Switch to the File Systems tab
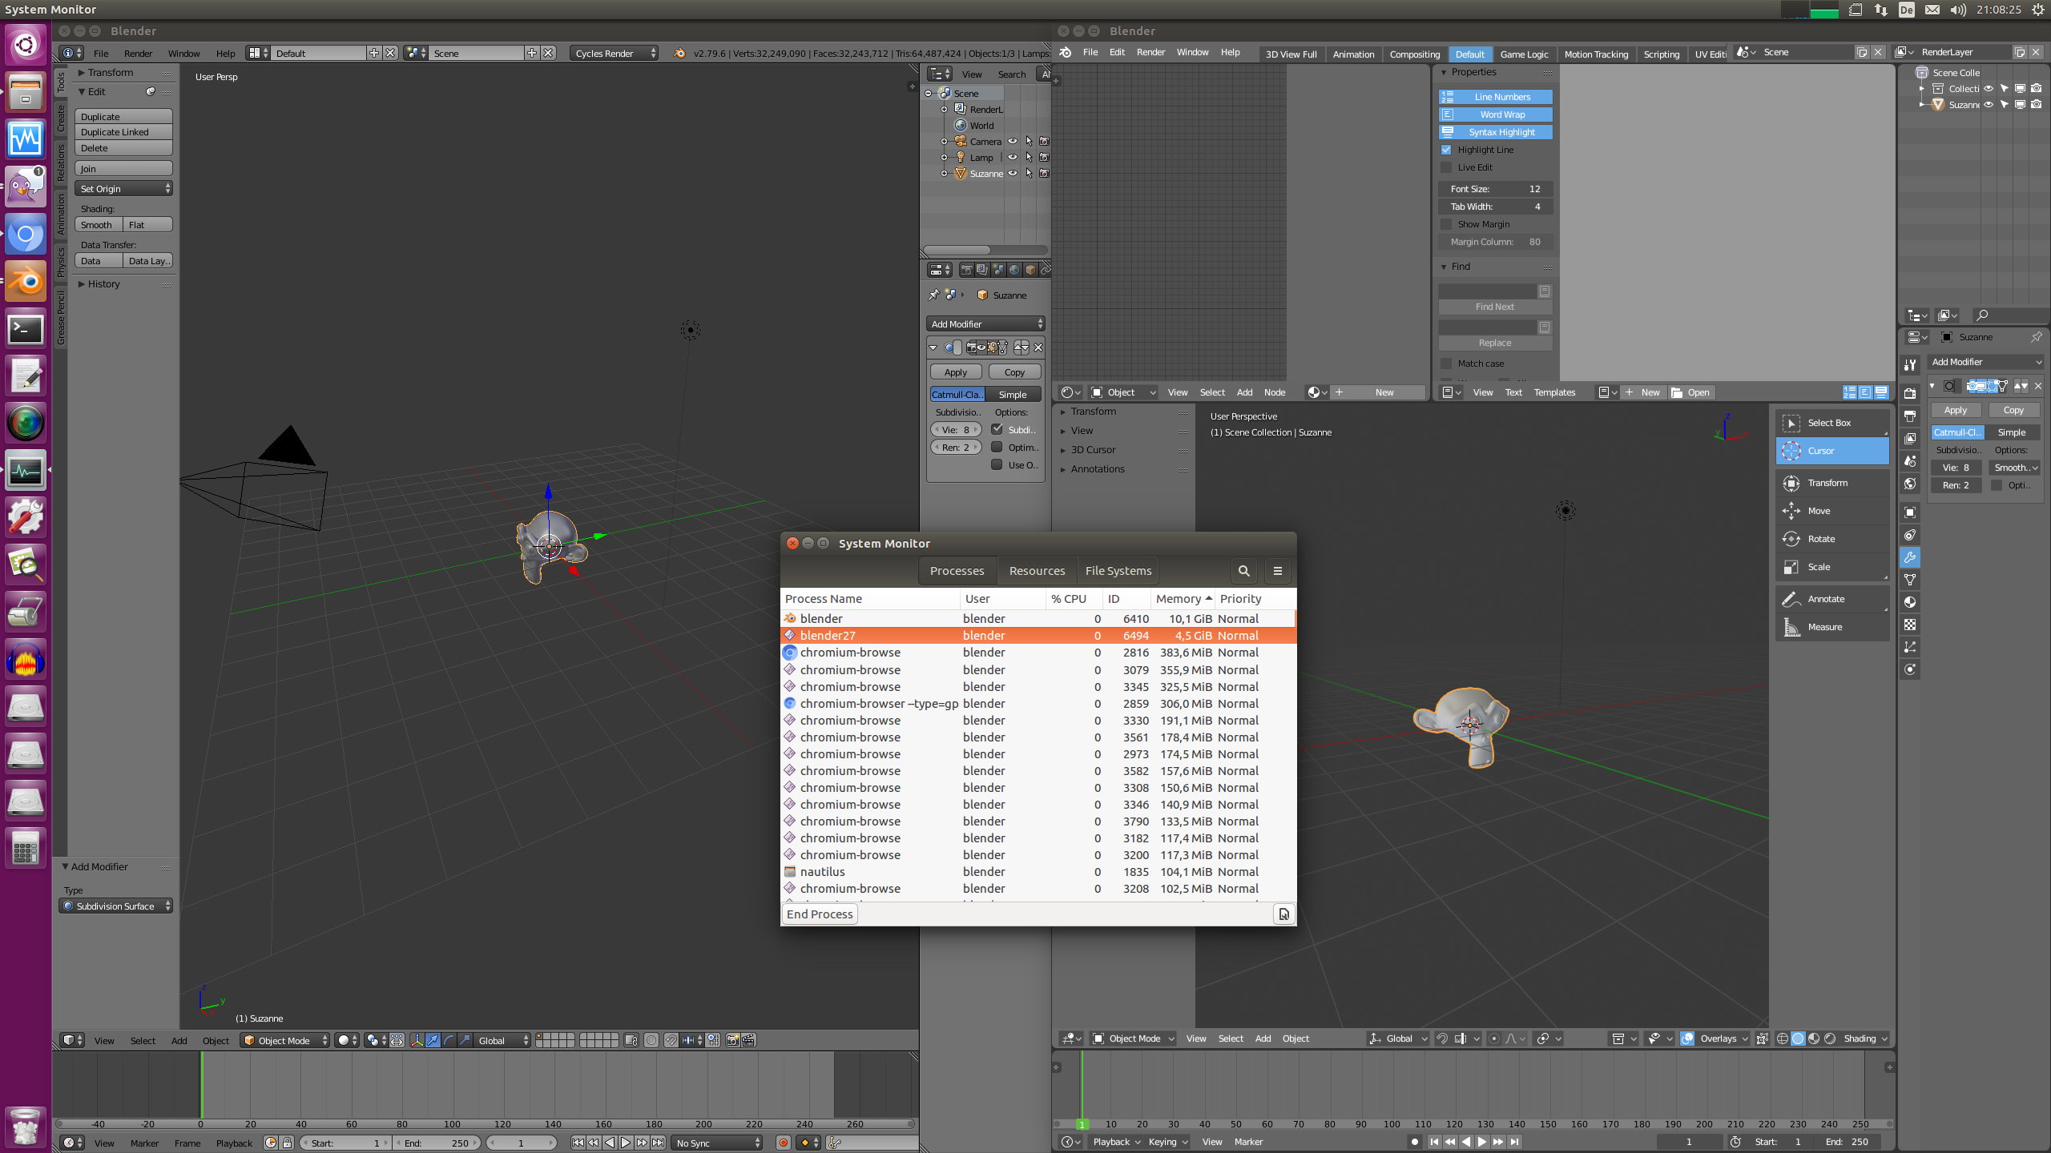The height and width of the screenshot is (1153, 2051). click(x=1118, y=571)
